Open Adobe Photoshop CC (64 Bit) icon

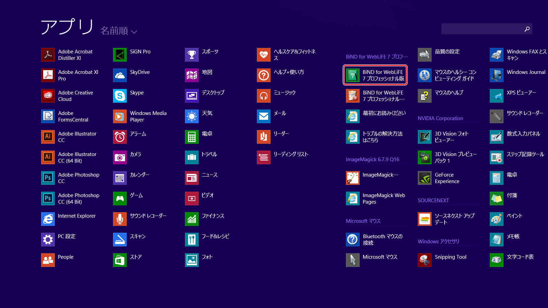point(48,198)
